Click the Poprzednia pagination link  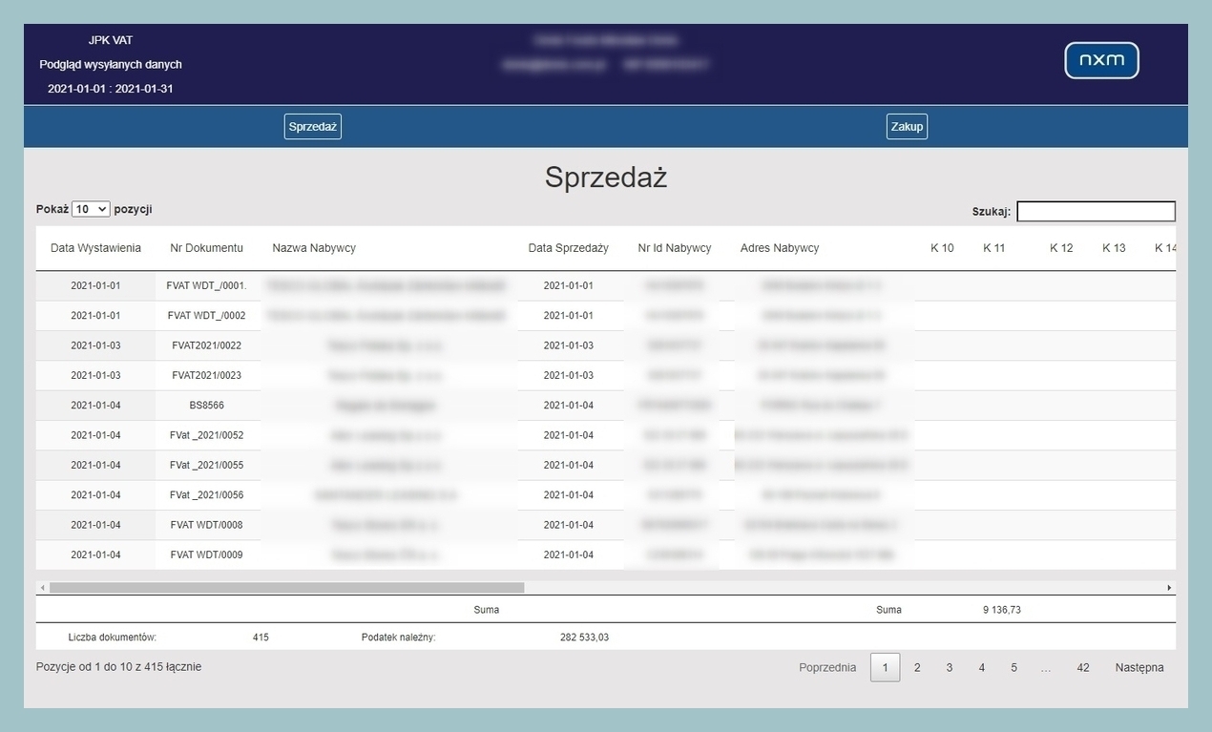coord(827,668)
